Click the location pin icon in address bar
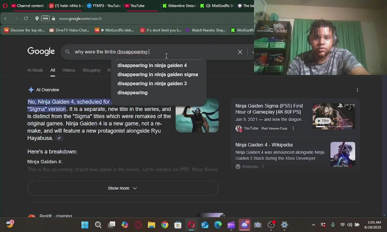The height and width of the screenshot is (232, 387). (x=37, y=19)
